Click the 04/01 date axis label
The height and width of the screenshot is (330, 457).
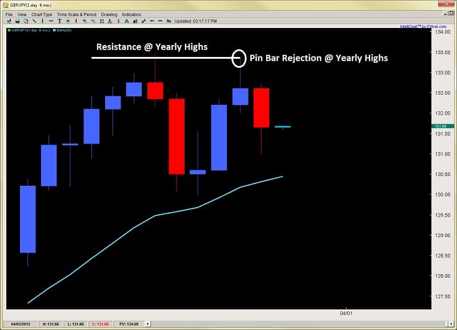click(x=346, y=313)
